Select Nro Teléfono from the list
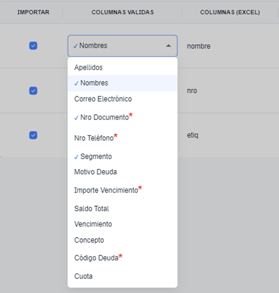The width and height of the screenshot is (279, 293). click(x=94, y=138)
